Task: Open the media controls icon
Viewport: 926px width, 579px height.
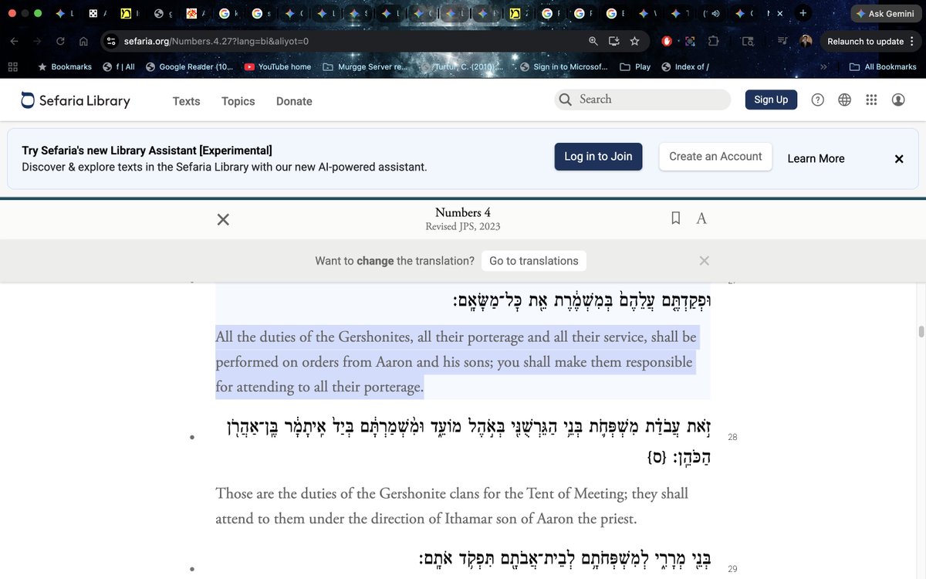Action: (x=782, y=41)
